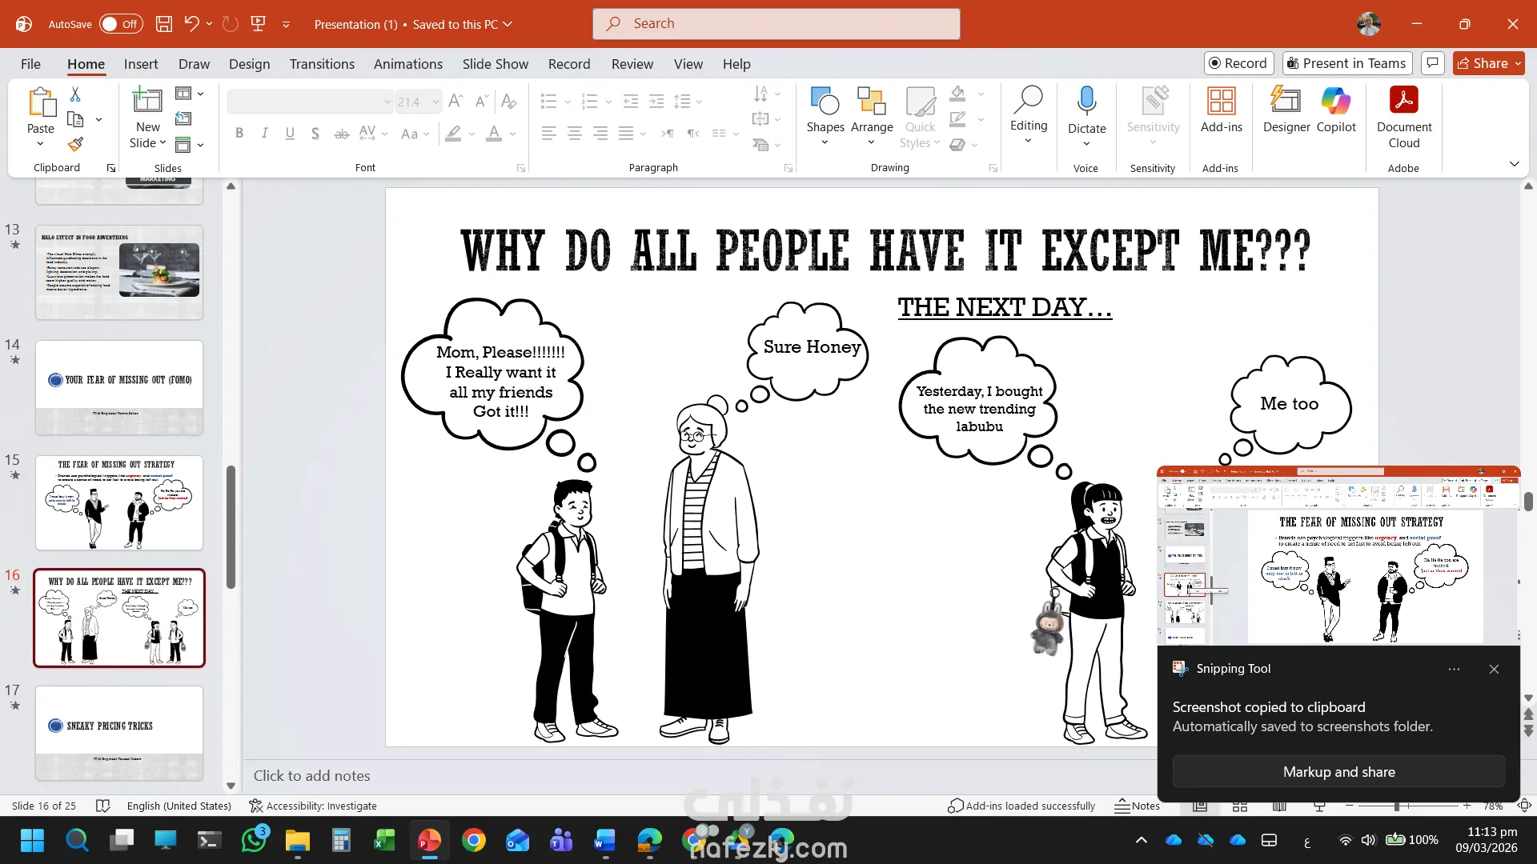Screen dimensions: 1537x864
Task: Toggle the Notes pane button
Action: [1137, 806]
